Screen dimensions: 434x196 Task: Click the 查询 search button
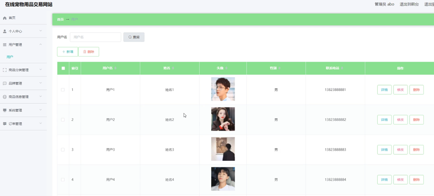pyautogui.click(x=134, y=37)
